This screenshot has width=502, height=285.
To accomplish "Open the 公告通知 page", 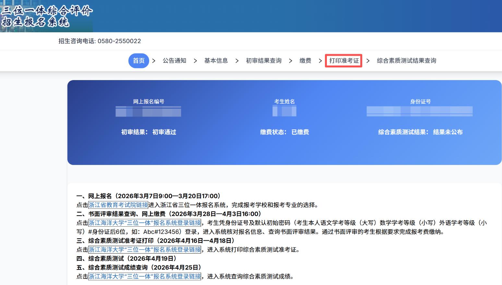I will coord(174,61).
